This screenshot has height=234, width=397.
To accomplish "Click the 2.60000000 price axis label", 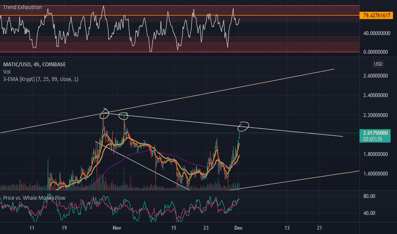I will [375, 76].
